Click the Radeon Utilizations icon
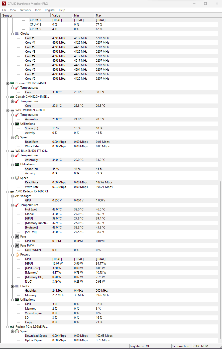This screenshot has height=349, width=222. 17,300
